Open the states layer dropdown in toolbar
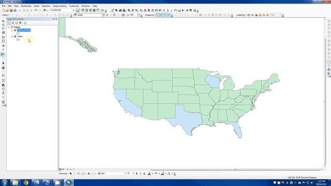Screen dimensions: 331x186 pos(103,15)
